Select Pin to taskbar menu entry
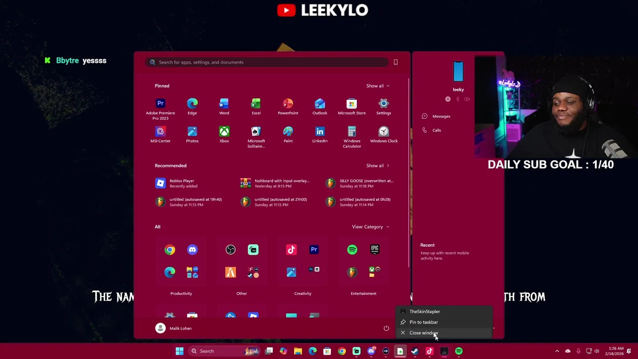The image size is (638, 359). (444, 322)
